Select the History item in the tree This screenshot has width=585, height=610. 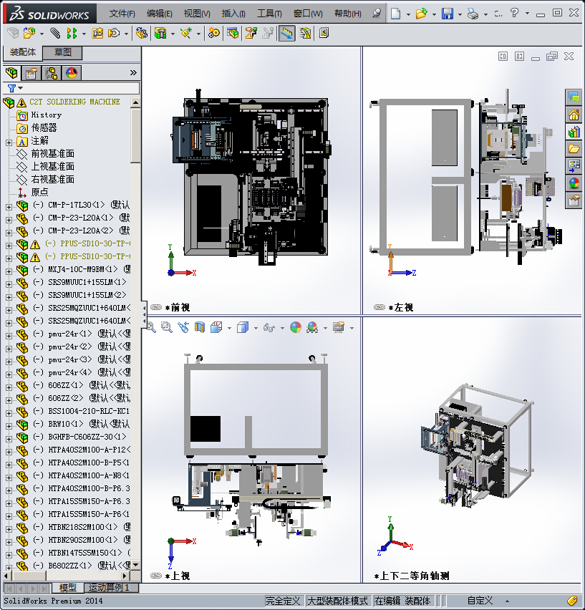pos(47,115)
